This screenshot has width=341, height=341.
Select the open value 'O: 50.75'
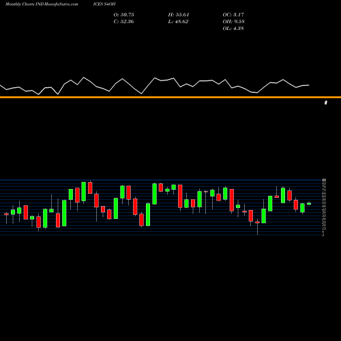(123, 15)
